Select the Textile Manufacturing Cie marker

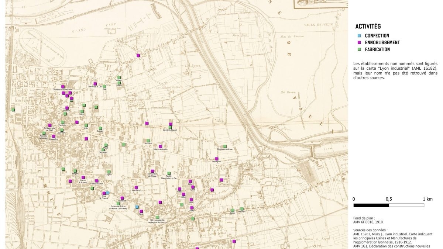pyautogui.click(x=169, y=173)
